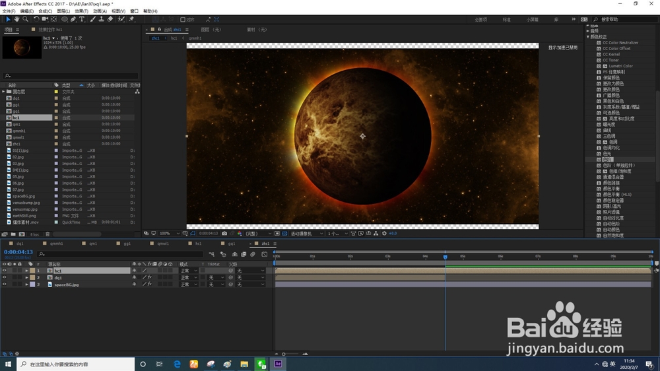This screenshot has height=371, width=660.
Task: Collapse the 颜色校正 effects category
Action: pos(588,36)
